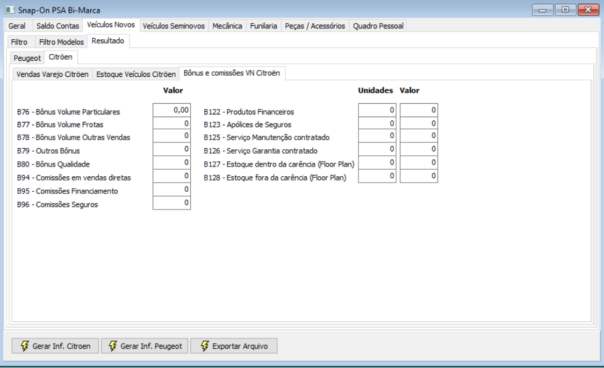Screen dimensions: 604x368
Task: Click the B127 Estoque dentro da carência Unidades field
Action: tap(377, 162)
